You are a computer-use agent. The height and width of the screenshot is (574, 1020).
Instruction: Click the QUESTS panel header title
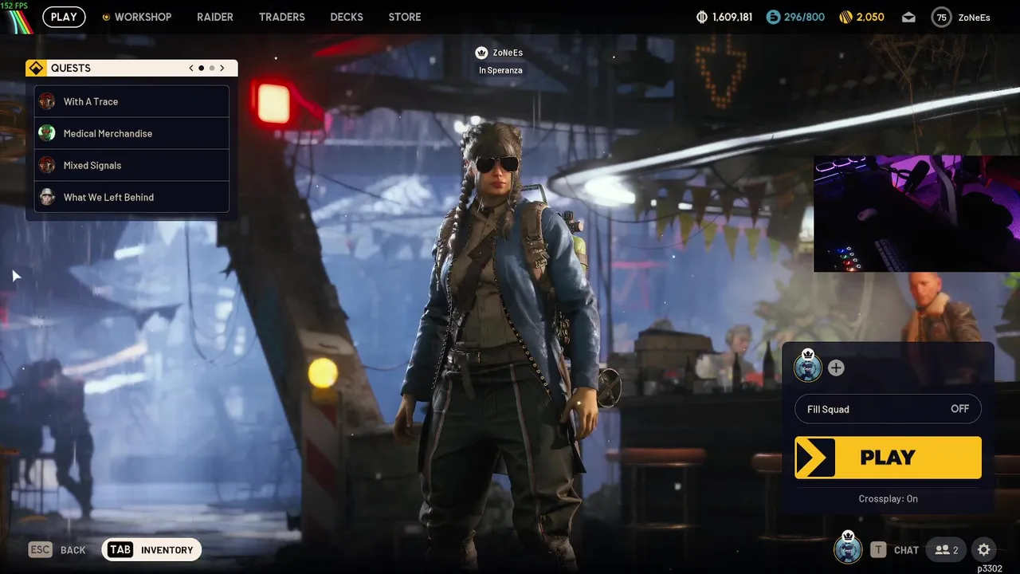[x=71, y=68]
